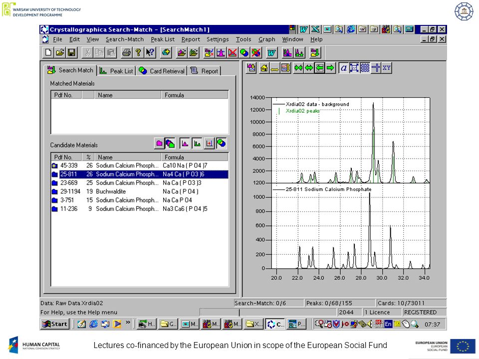The width and height of the screenshot is (479, 359).
Task: Click the Open file folder icon
Action: 60,52
